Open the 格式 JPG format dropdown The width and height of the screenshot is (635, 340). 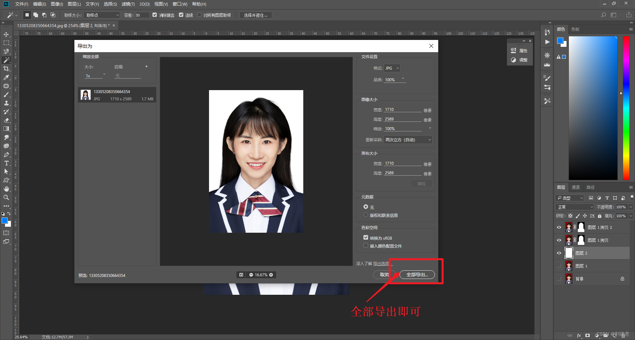pyautogui.click(x=392, y=68)
